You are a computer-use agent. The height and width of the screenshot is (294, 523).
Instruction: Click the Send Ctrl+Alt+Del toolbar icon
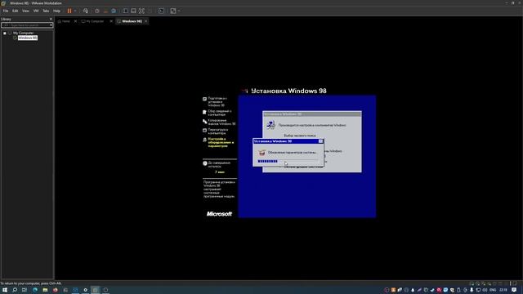pyautogui.click(x=86, y=11)
